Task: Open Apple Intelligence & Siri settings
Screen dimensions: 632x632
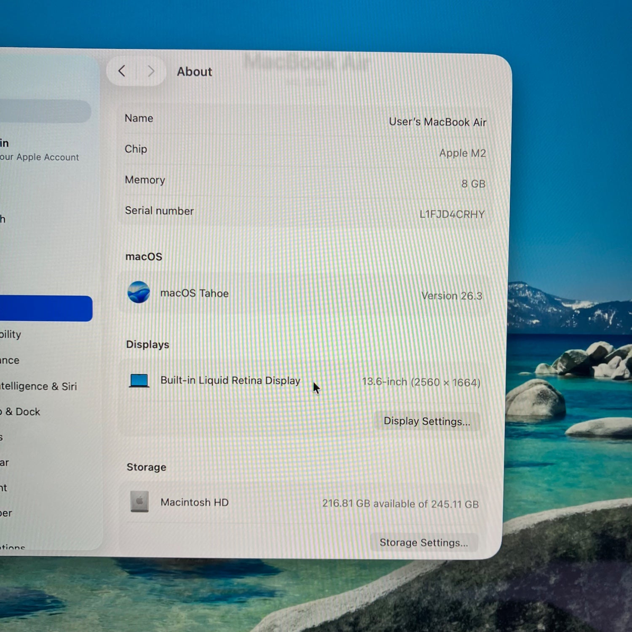Action: pos(38,386)
